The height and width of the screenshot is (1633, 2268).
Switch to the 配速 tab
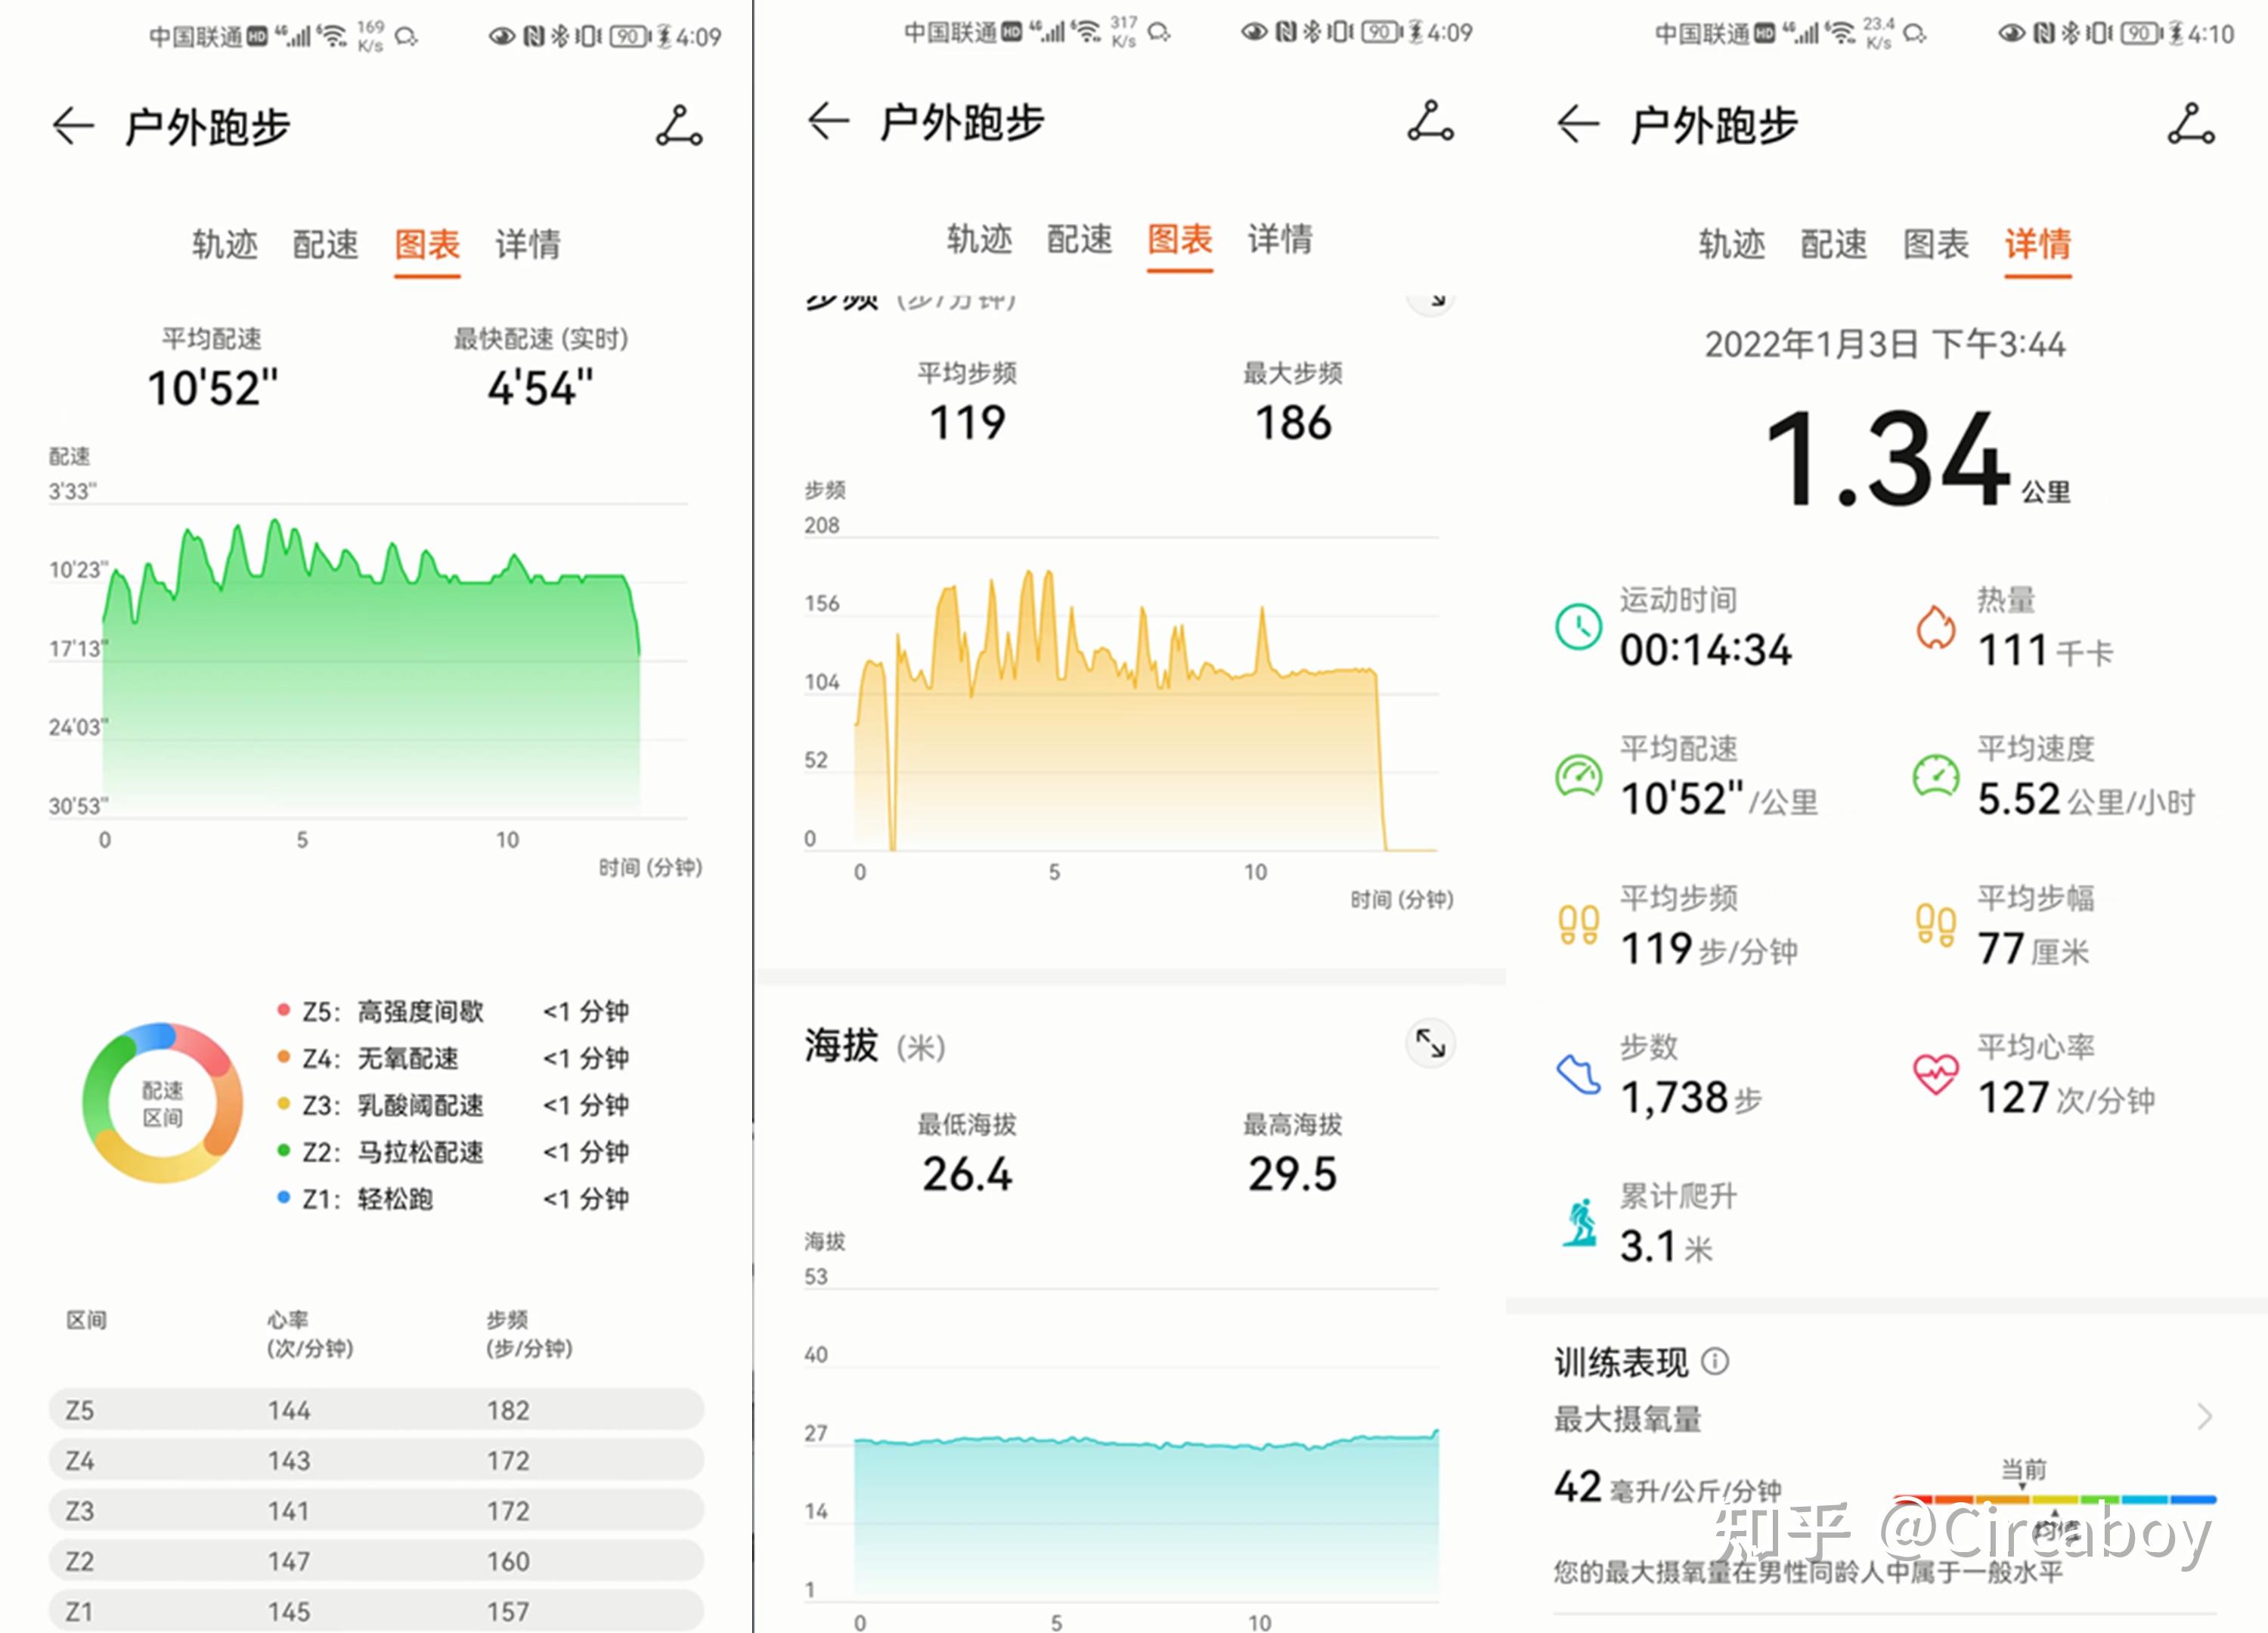pos(325,244)
